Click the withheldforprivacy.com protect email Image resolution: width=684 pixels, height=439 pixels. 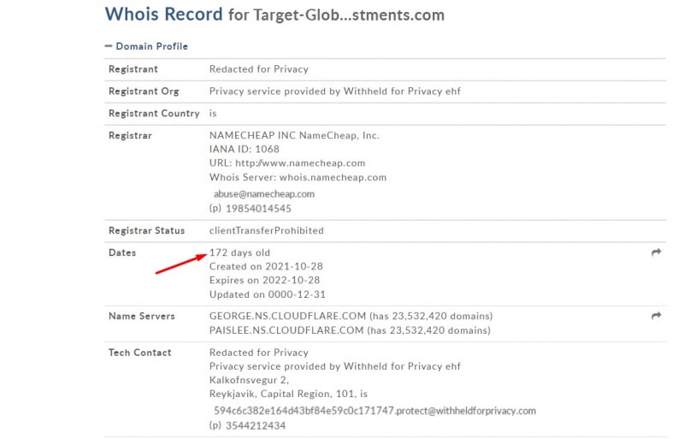[x=374, y=411]
